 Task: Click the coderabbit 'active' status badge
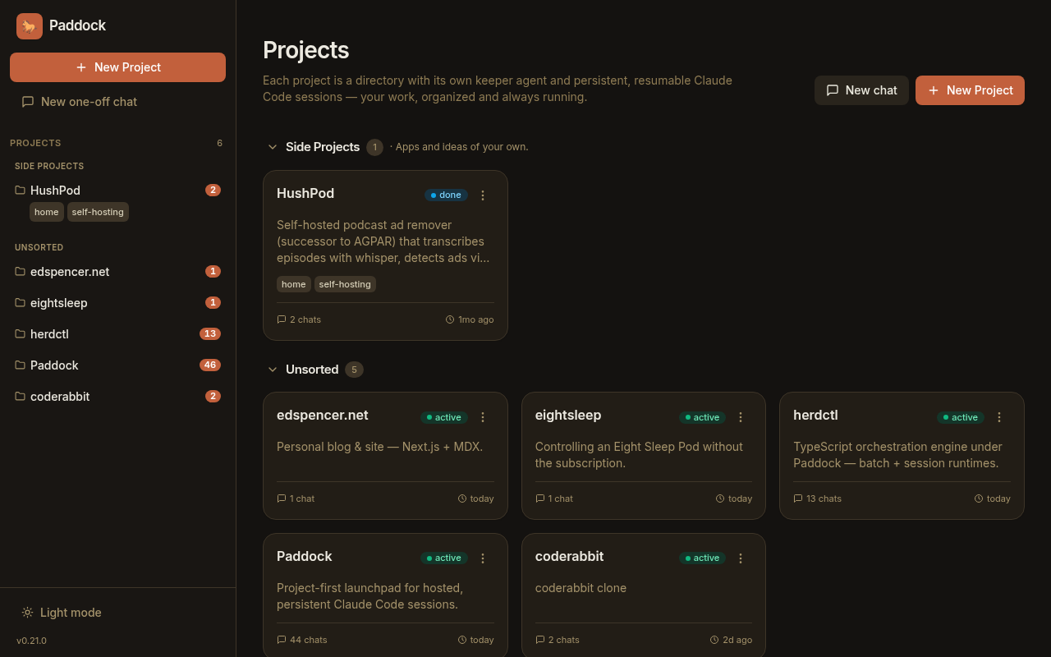[702, 558]
